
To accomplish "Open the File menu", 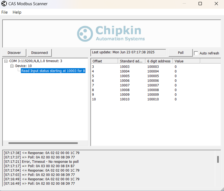I will pos(4,12).
